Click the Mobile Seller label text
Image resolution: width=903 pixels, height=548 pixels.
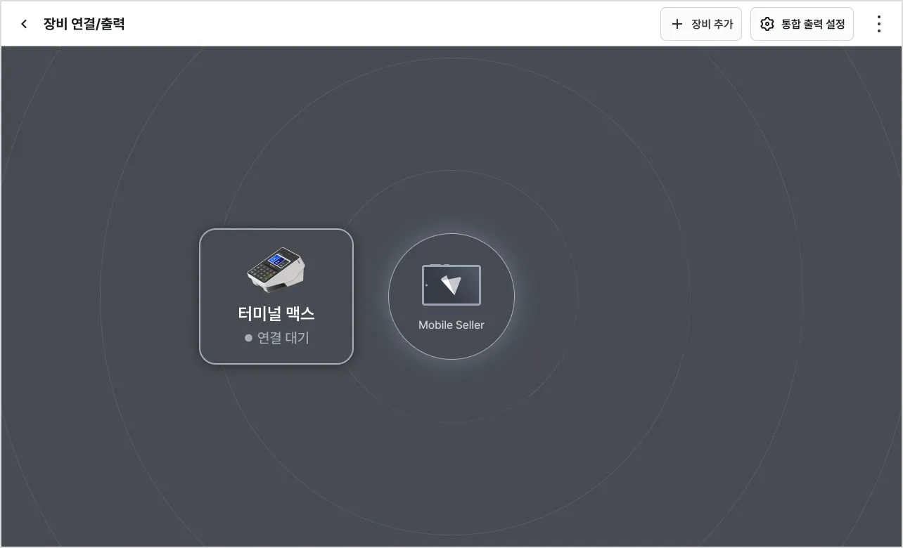[x=451, y=325]
